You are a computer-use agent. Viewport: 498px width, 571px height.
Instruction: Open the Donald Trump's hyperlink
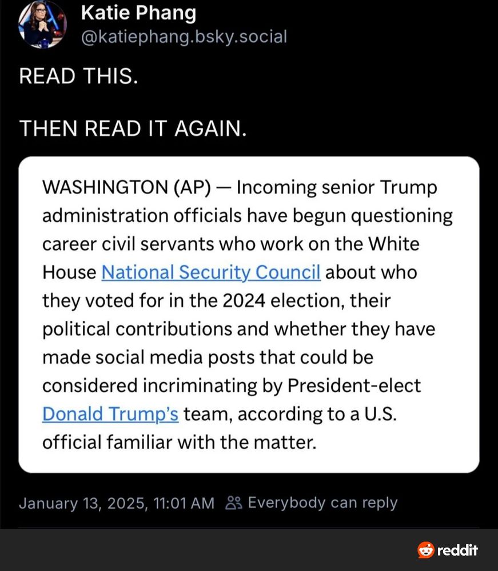coord(111,414)
